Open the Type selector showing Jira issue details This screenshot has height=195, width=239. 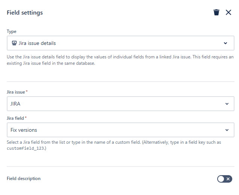tap(120, 43)
